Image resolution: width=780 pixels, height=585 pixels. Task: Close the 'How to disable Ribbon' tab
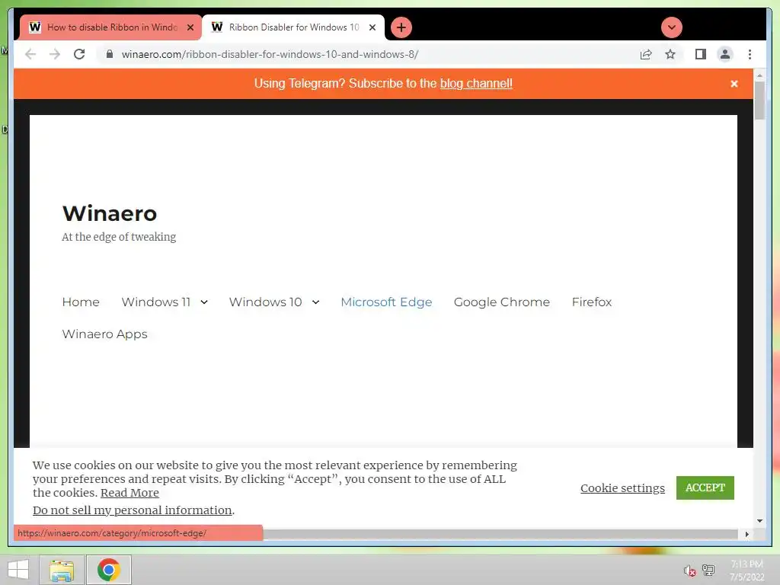point(190,27)
